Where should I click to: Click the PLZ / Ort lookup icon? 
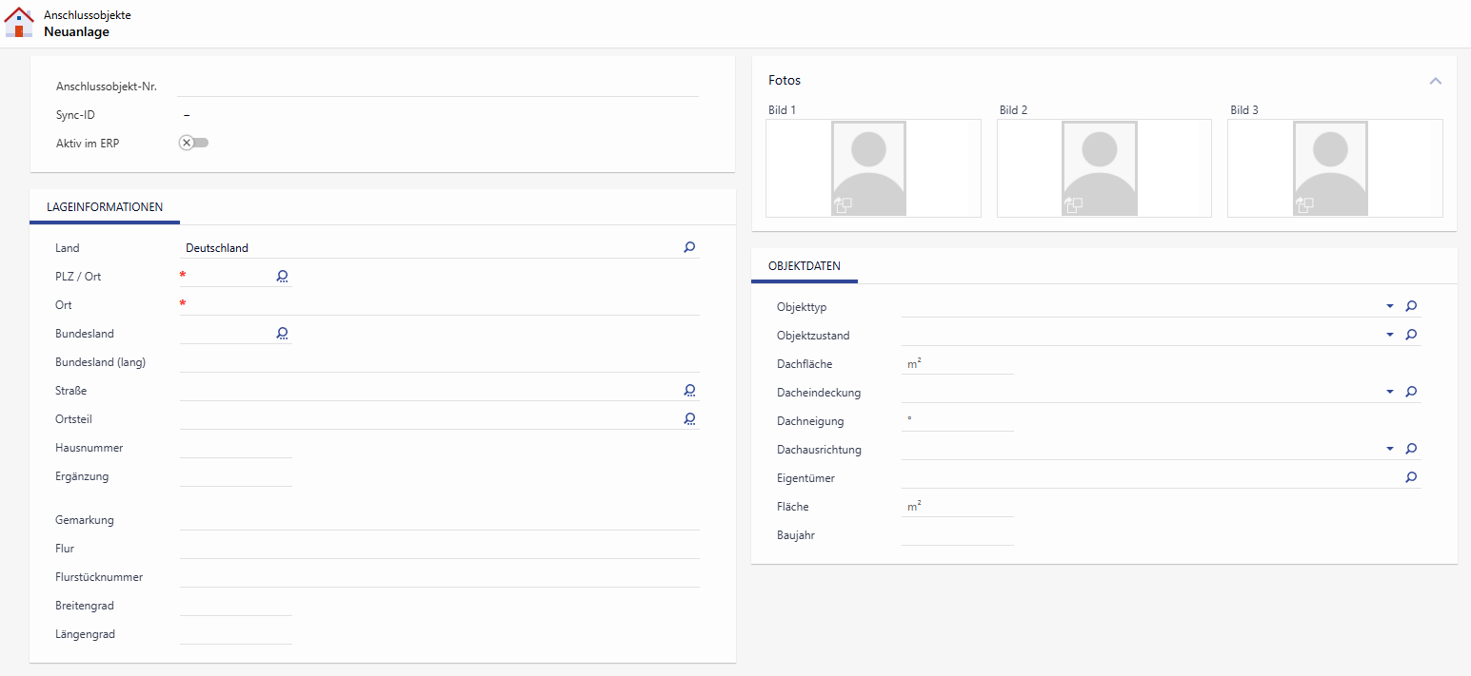283,276
